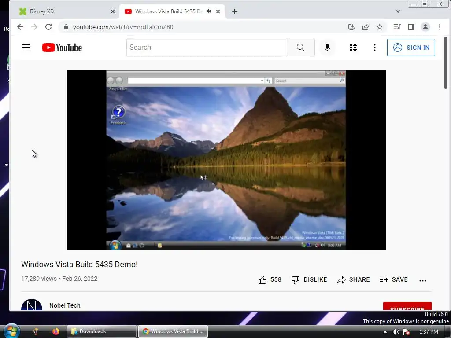Screen dimensions: 451x338
Task: Close the Windows Vista Build 5435 tab
Action: click(x=218, y=11)
